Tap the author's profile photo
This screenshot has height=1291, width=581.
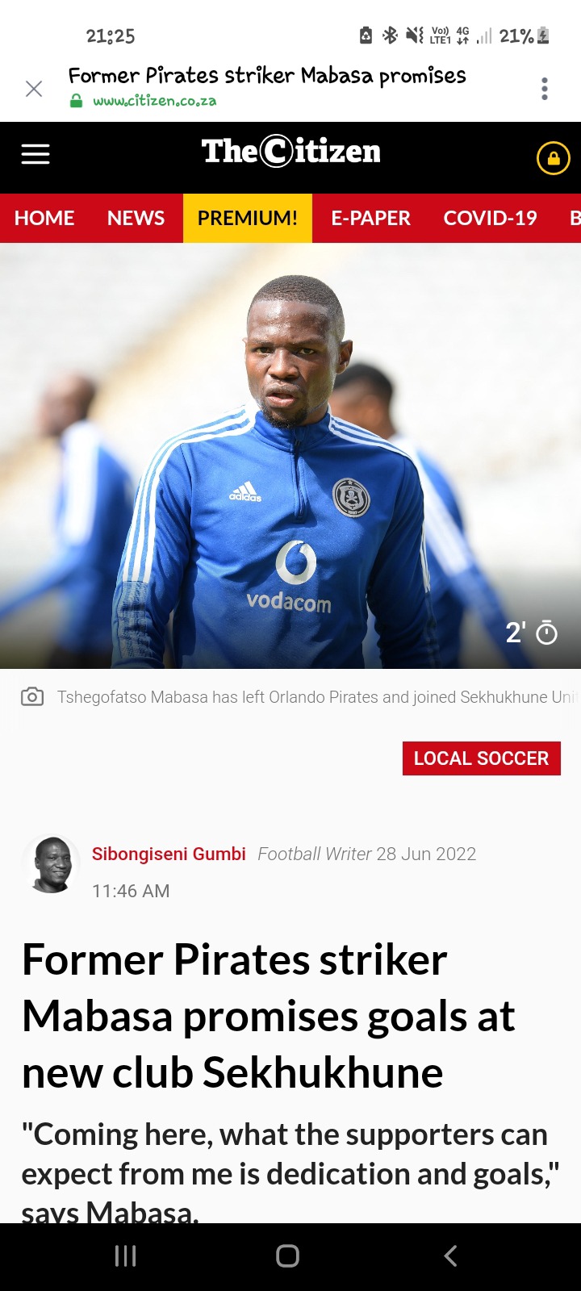52,864
